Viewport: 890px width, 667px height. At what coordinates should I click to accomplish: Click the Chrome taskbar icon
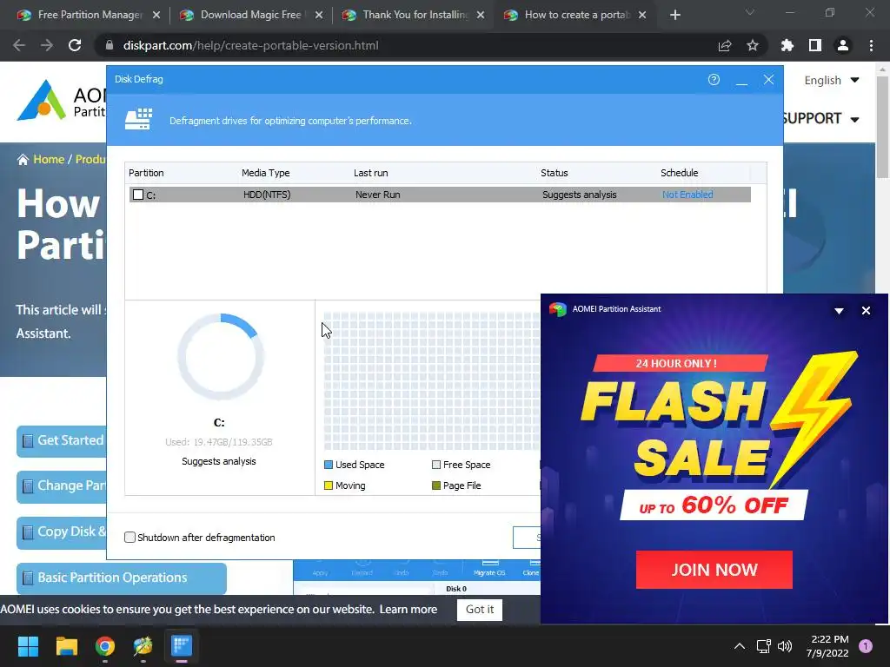click(x=105, y=646)
